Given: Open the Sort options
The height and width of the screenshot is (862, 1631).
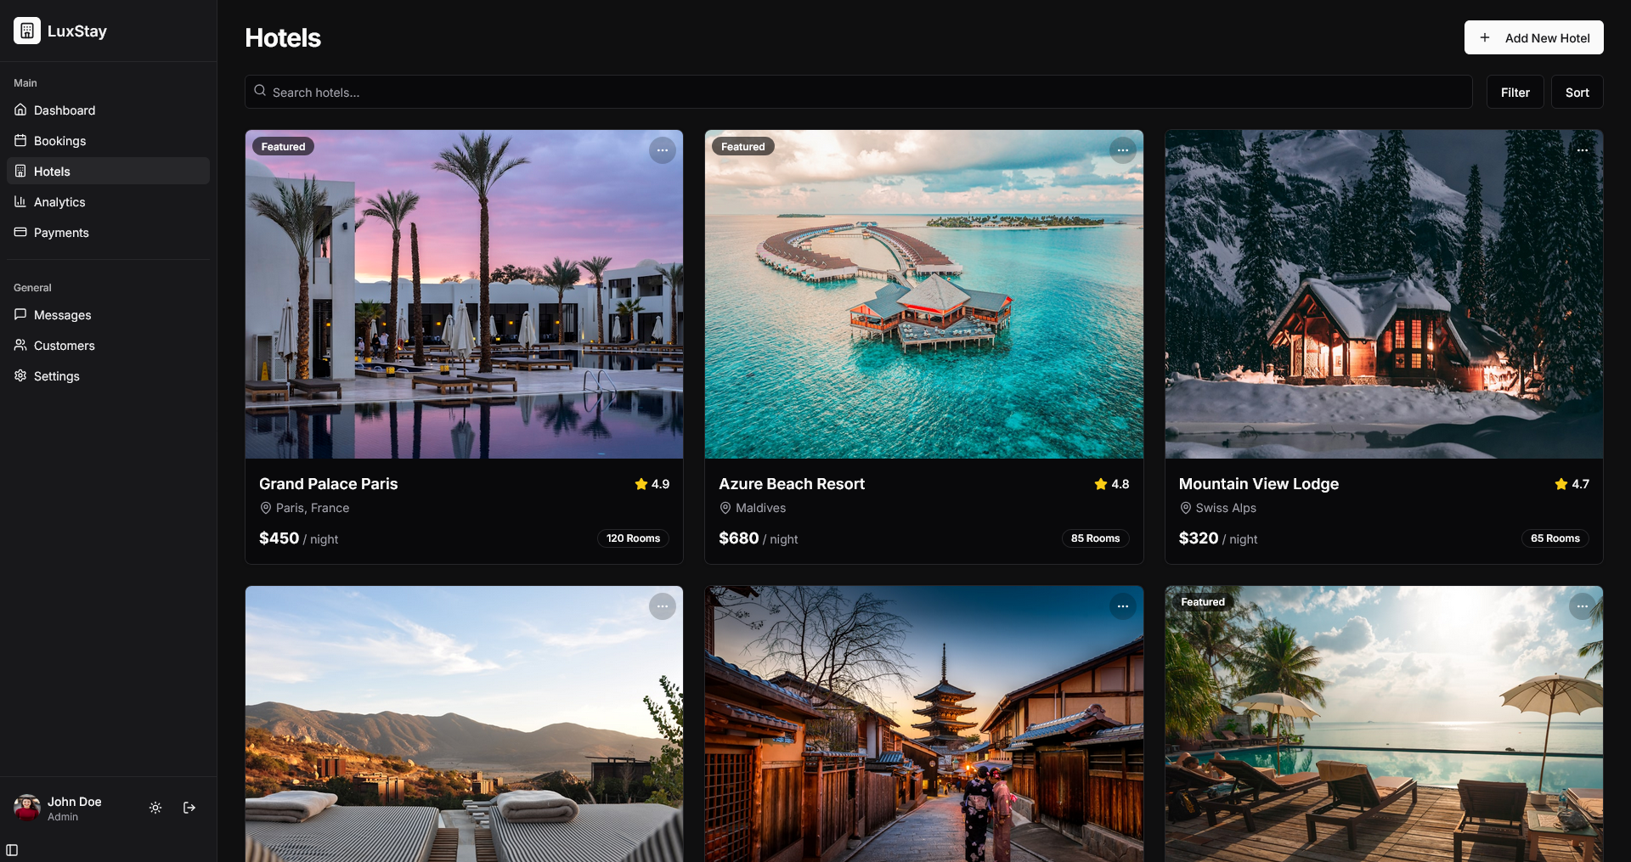Looking at the screenshot, I should click(1577, 92).
